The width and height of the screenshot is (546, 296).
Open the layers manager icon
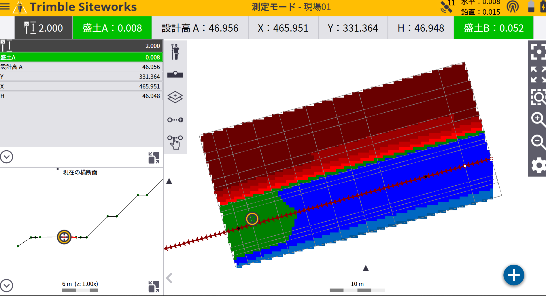pyautogui.click(x=175, y=97)
